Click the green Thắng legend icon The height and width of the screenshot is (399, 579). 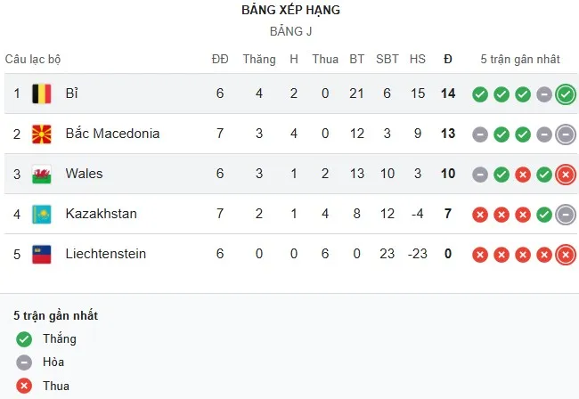coord(24,338)
